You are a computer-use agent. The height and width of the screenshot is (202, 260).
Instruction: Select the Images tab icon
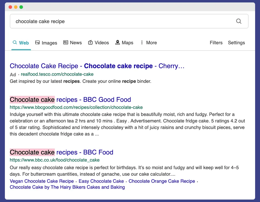(x=37, y=42)
